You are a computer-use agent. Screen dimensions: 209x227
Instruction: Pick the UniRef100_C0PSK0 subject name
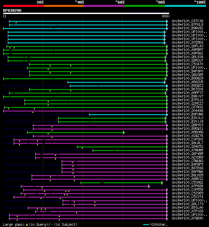pos(187,139)
